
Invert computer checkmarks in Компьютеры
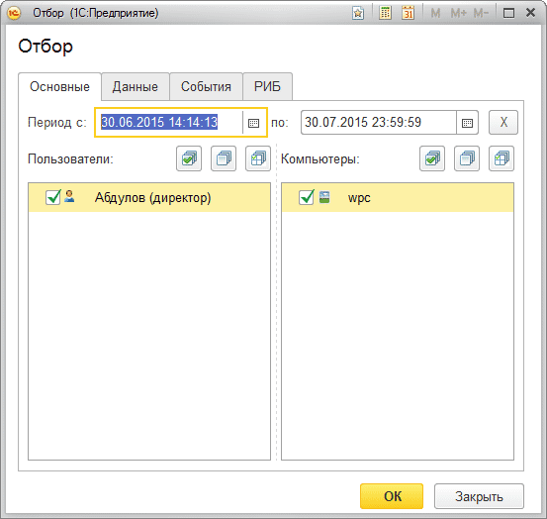click(x=501, y=158)
